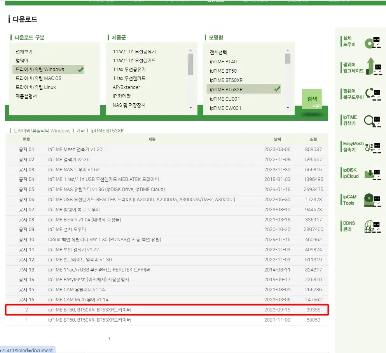This screenshot has height=353, width=386.
Task: Select ipTIME BT50XR model
Action: pos(226,80)
